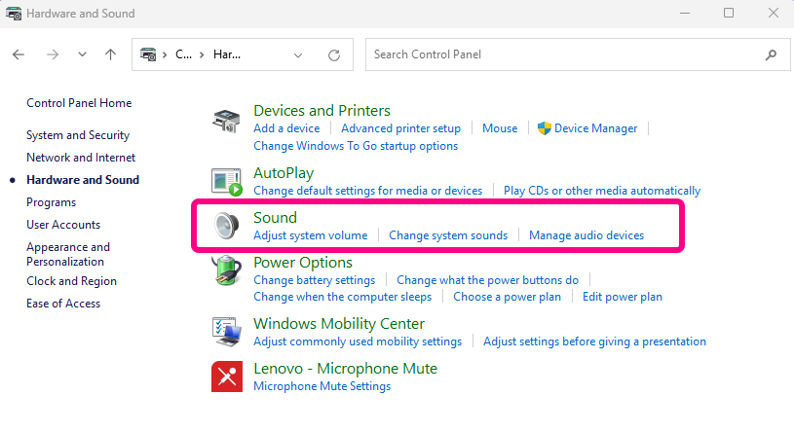
Task: Expand the recent locations chevron
Action: (82, 54)
